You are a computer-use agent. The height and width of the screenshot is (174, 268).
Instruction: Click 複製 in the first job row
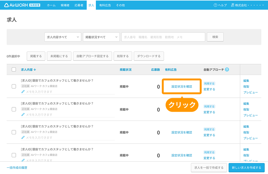(246, 87)
